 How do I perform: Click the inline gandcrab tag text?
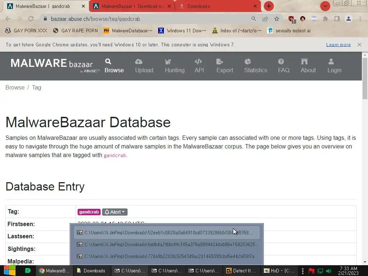tap(115, 155)
